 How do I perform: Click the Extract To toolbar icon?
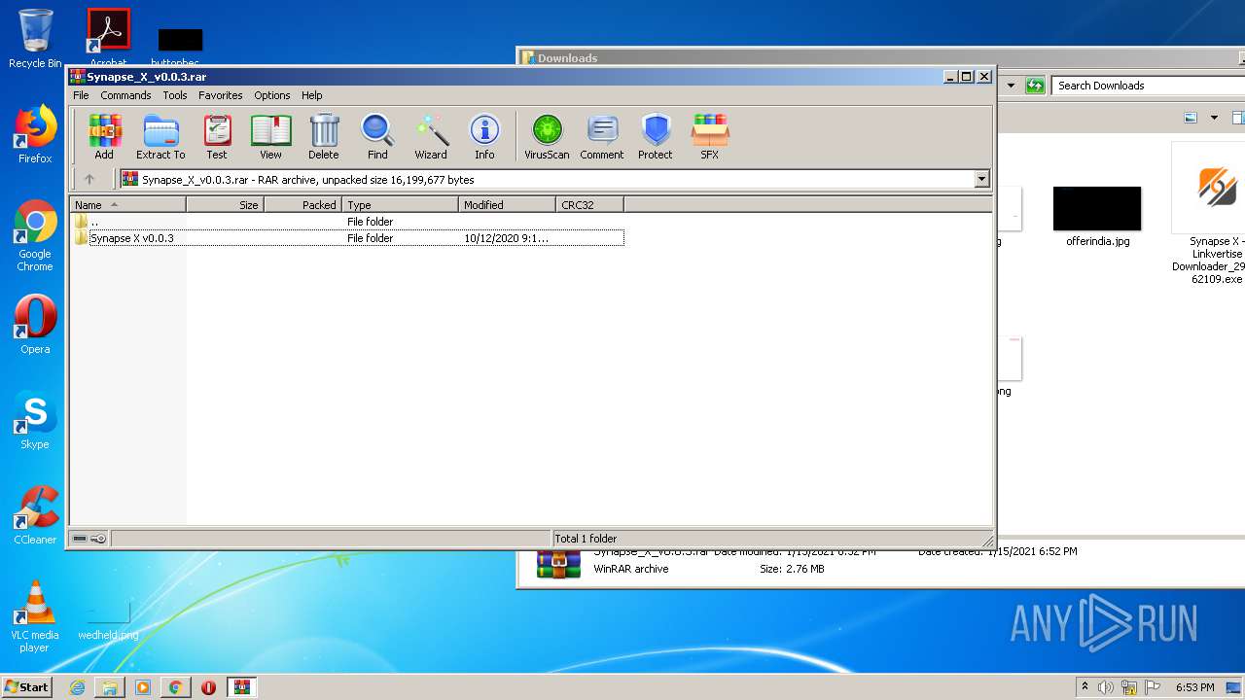coord(160,137)
